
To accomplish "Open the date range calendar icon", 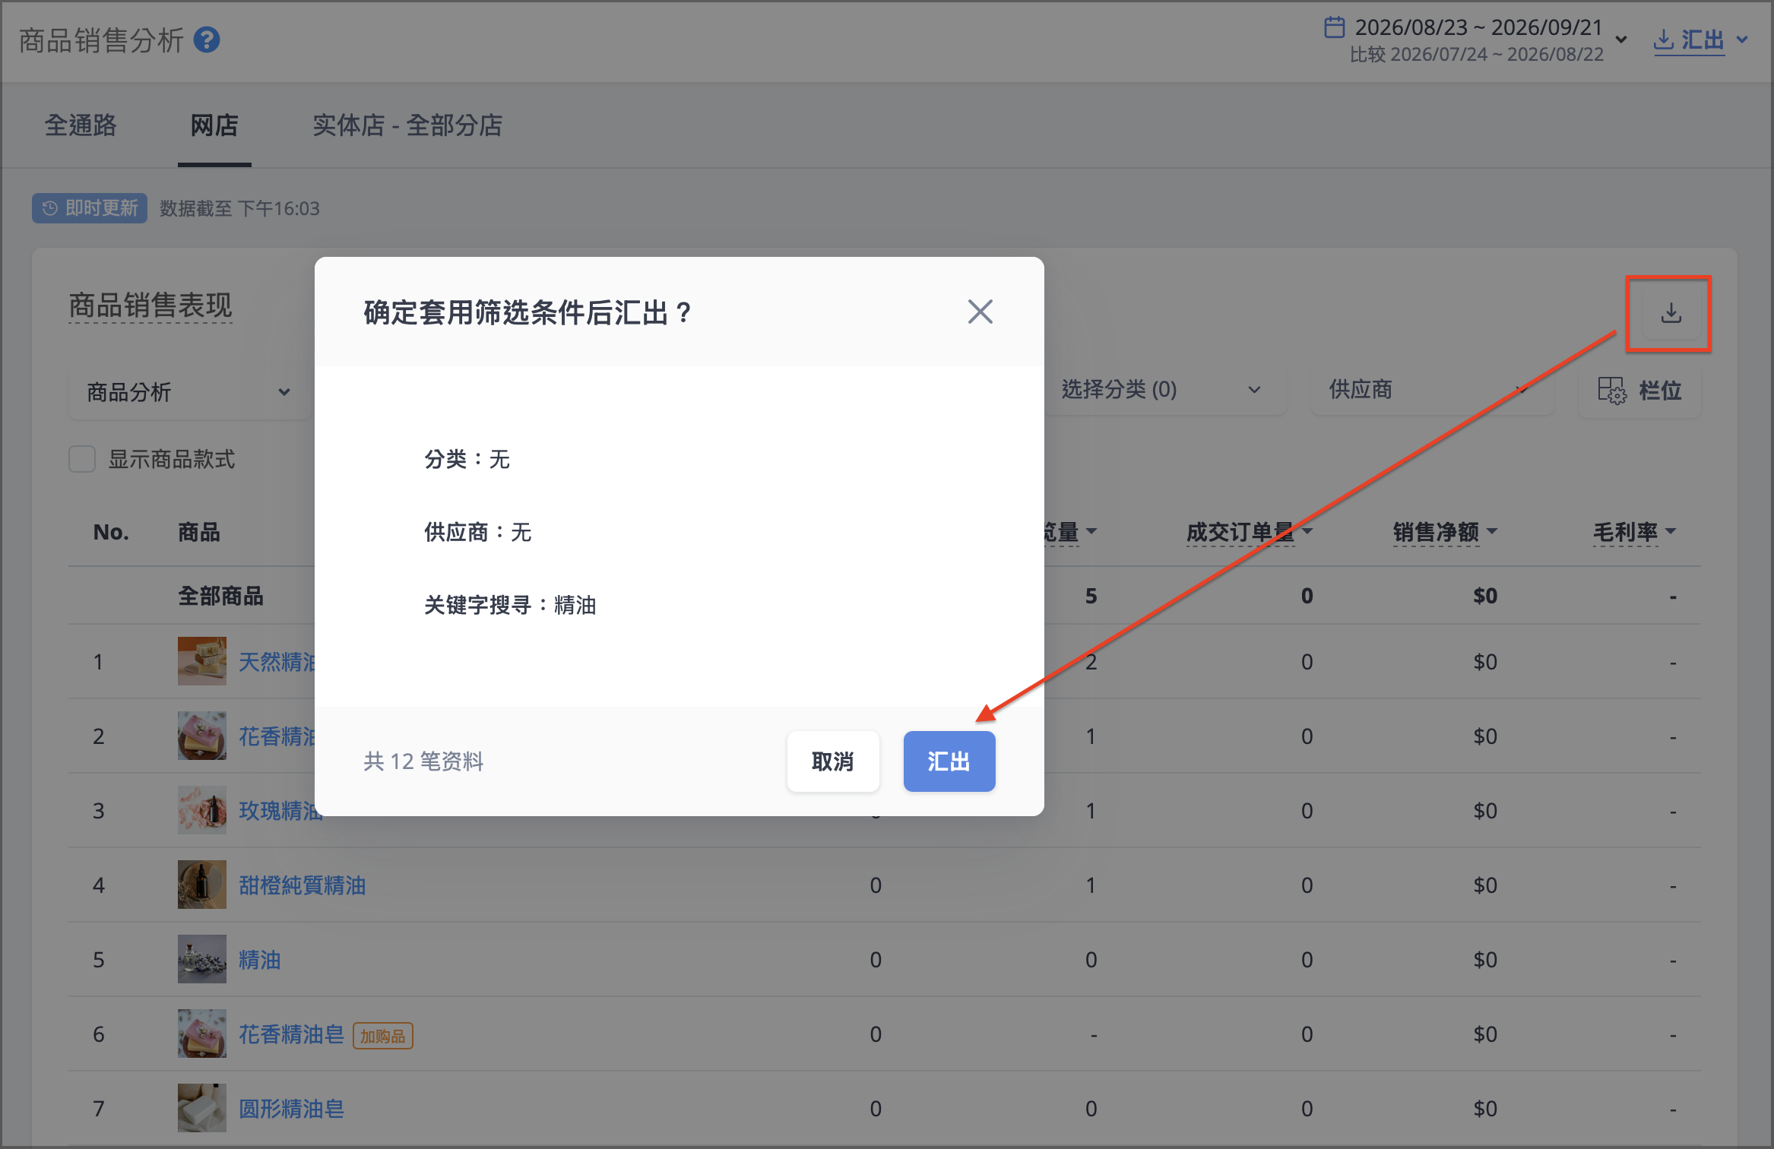I will tap(1335, 27).
